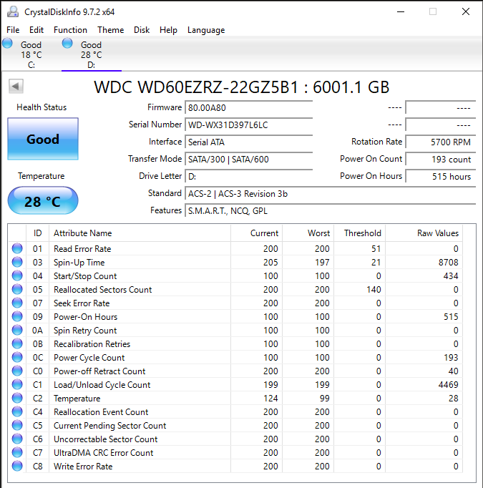Open the Function menu
The width and height of the screenshot is (483, 488).
pos(70,30)
